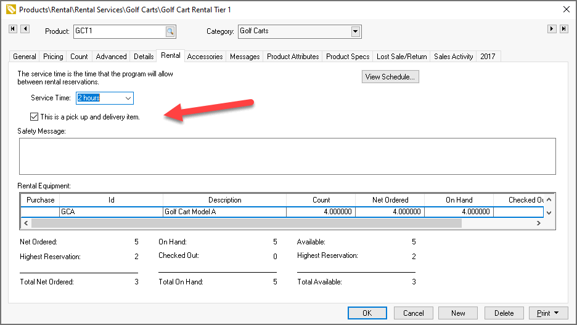
Task: Switch to the Pricing tab
Action: (x=53, y=57)
